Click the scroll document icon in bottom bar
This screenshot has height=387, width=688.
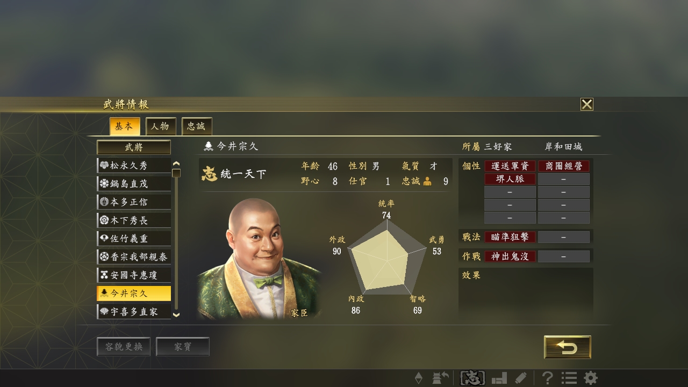click(x=520, y=378)
